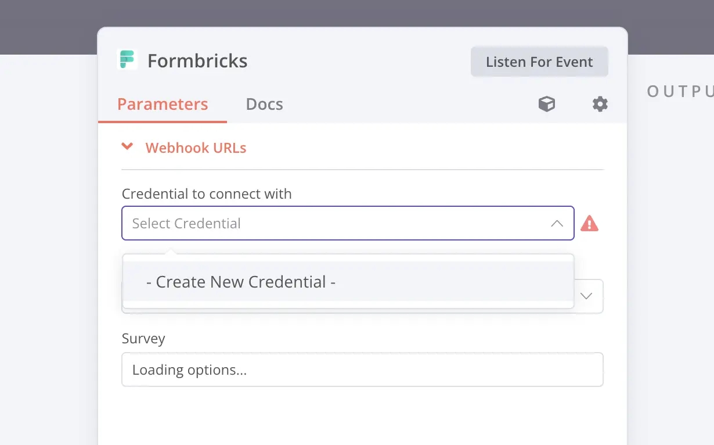Click the cube package icon
The width and height of the screenshot is (714, 445).
[x=547, y=104]
